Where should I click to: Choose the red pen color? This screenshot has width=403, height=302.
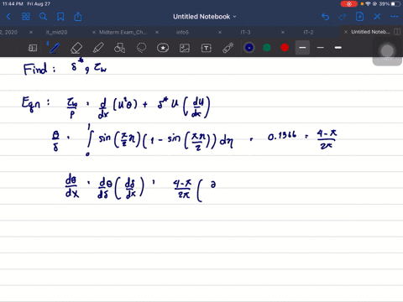(285, 48)
